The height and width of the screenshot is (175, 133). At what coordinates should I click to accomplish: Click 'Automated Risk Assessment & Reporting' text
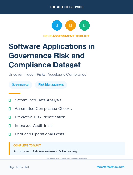(45, 151)
